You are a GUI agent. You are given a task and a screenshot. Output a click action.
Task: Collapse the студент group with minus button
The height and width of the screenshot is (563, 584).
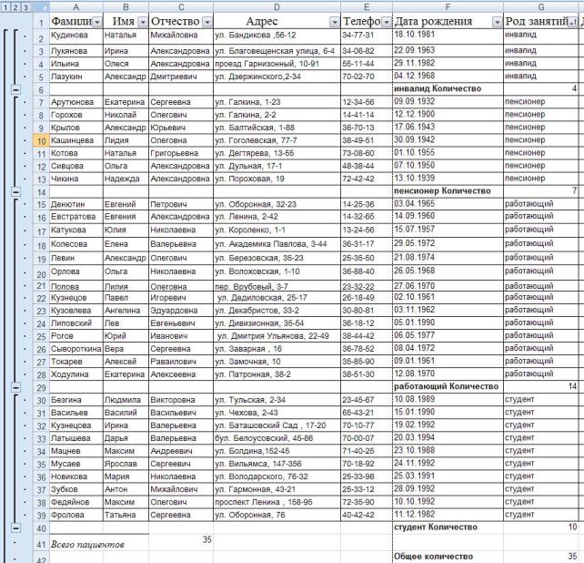coord(15,528)
